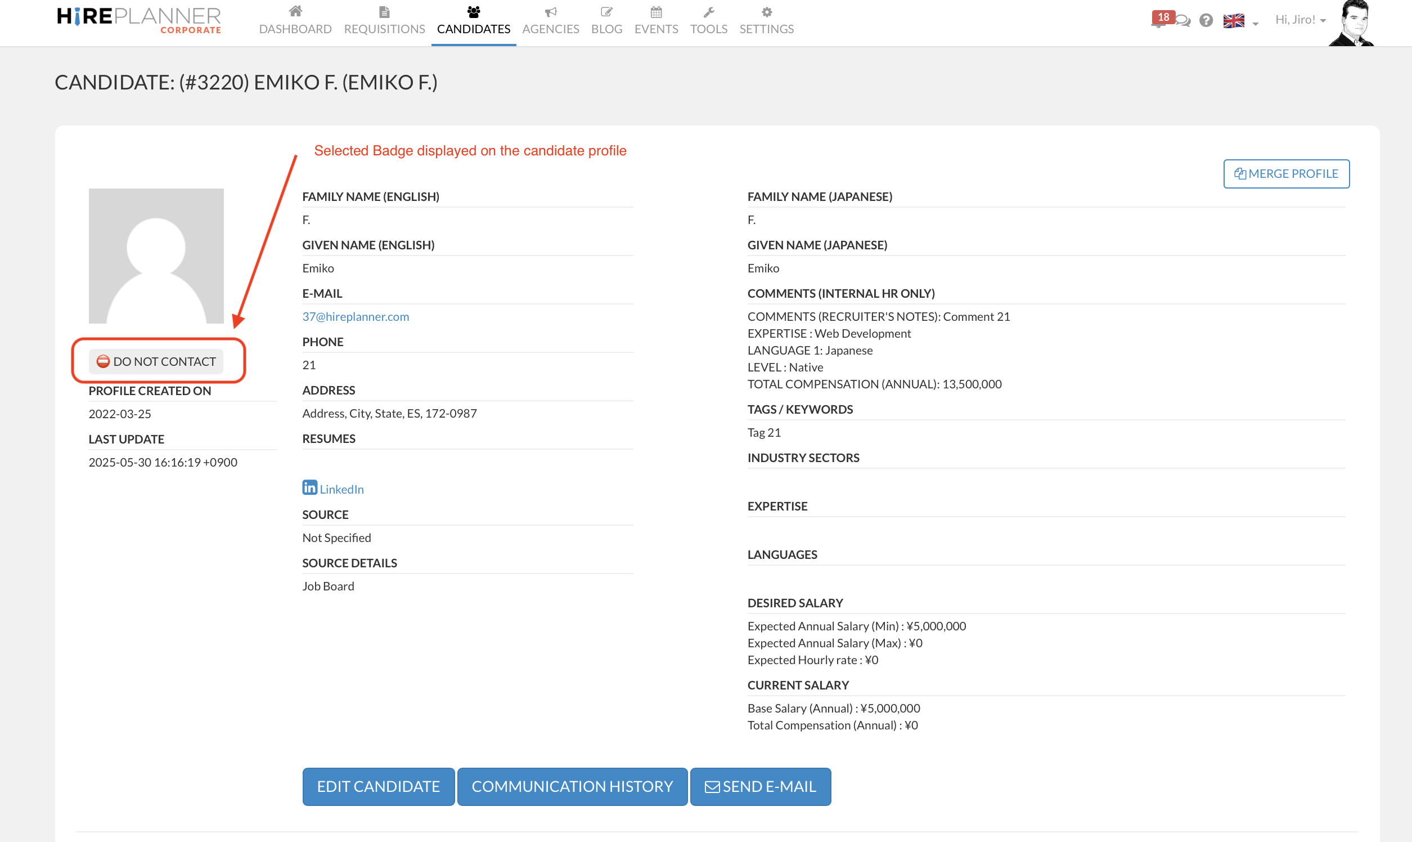Click the Events calendar icon

[655, 11]
